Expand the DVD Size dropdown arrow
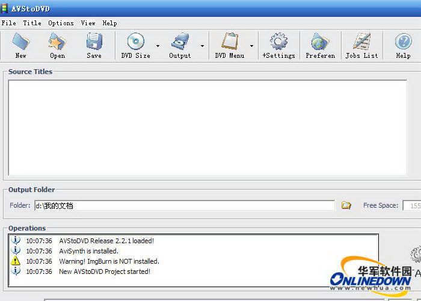This screenshot has height=301, width=421. tap(158, 46)
